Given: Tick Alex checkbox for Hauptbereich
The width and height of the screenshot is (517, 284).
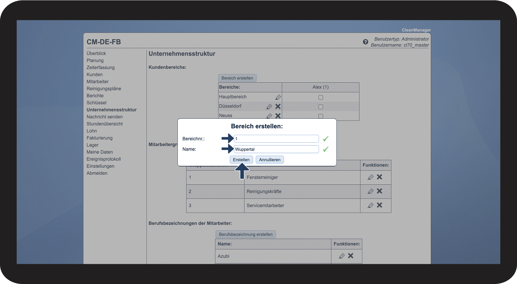Looking at the screenshot, I should click(x=321, y=97).
